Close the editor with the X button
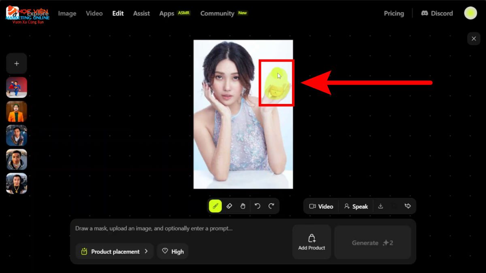 pos(473,39)
